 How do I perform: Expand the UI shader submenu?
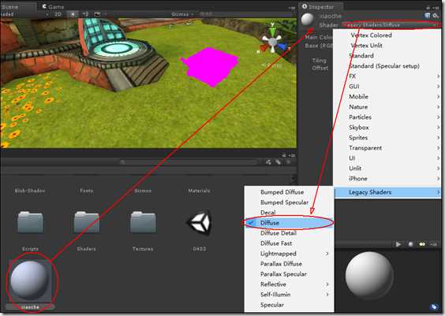pyautogui.click(x=387, y=158)
